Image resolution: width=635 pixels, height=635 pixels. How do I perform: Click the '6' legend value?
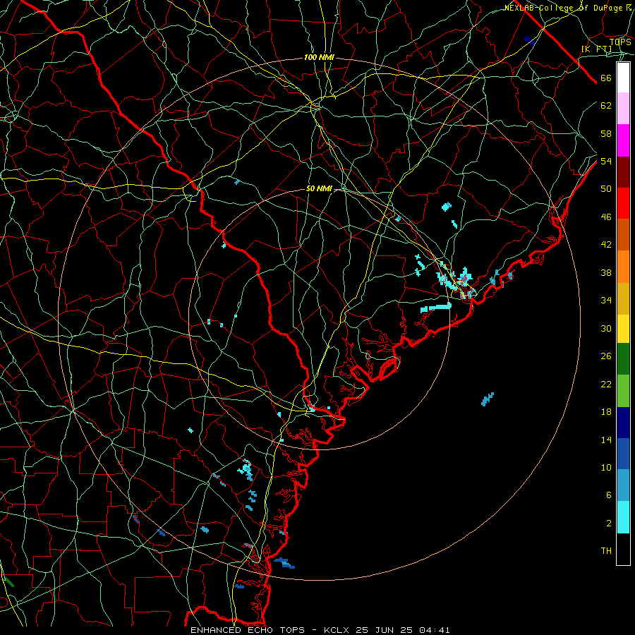609,495
